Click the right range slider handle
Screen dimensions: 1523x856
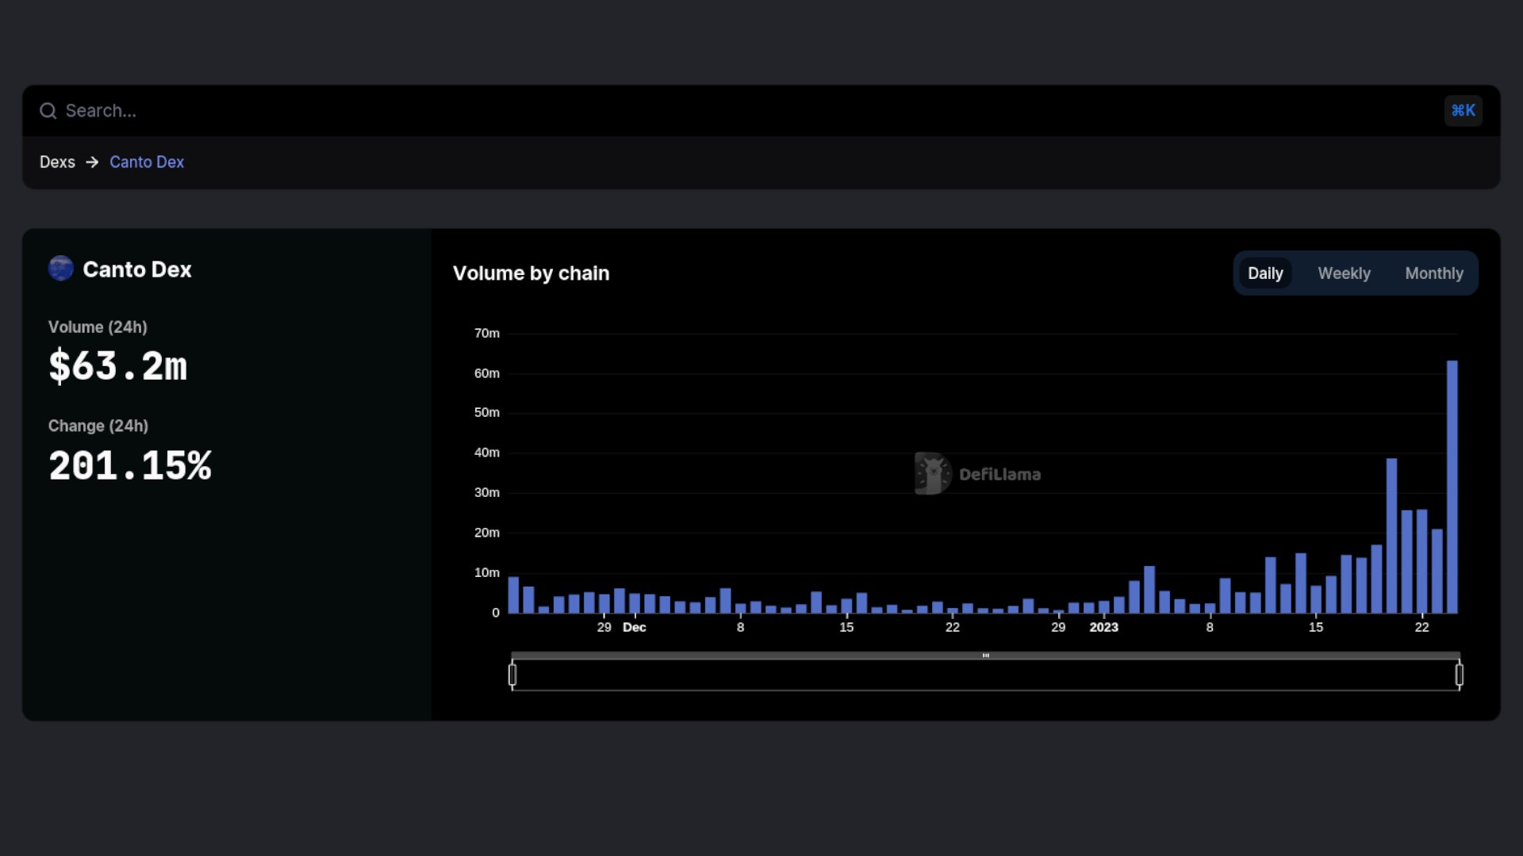[x=1459, y=674]
